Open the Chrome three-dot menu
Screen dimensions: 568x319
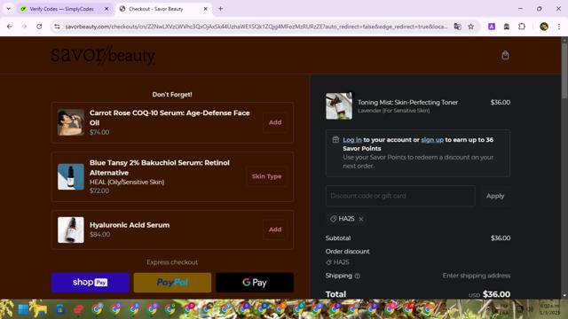point(559,27)
